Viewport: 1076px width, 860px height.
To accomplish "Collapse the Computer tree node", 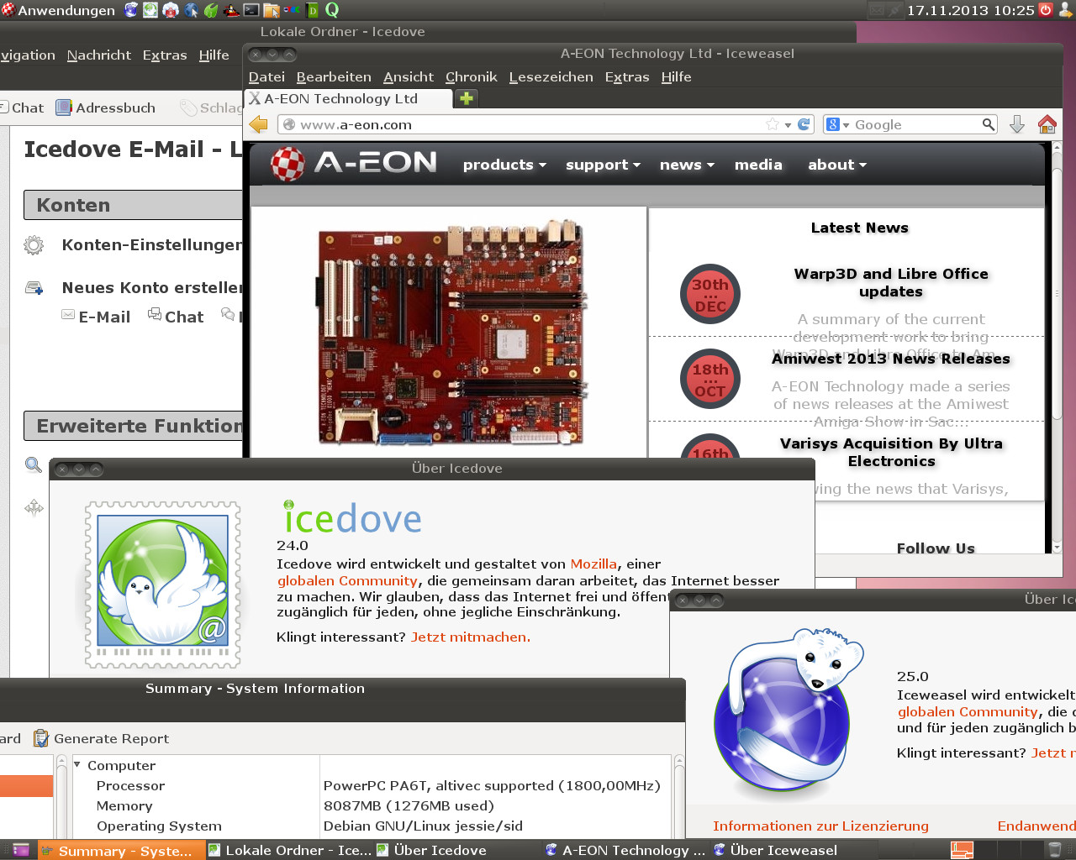I will pos(77,765).
